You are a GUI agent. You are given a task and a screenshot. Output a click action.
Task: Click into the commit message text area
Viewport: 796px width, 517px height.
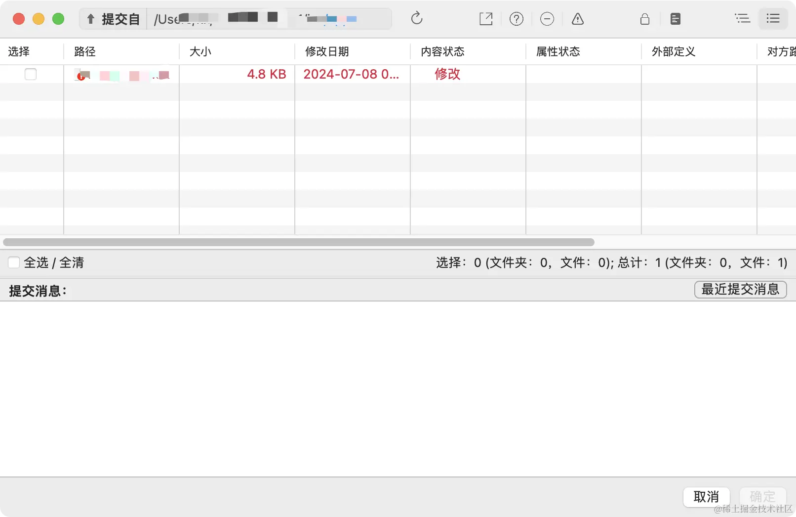coord(398,388)
